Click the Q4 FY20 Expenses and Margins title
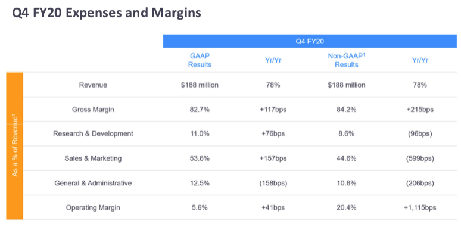The image size is (461, 227). (x=107, y=14)
